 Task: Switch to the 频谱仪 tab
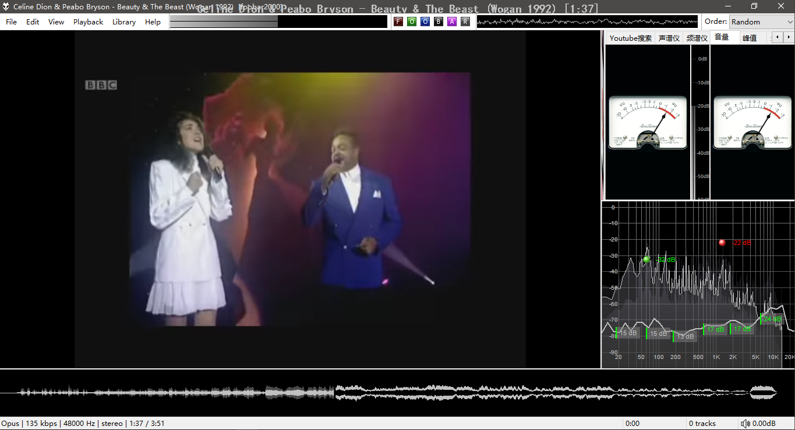[x=697, y=38]
